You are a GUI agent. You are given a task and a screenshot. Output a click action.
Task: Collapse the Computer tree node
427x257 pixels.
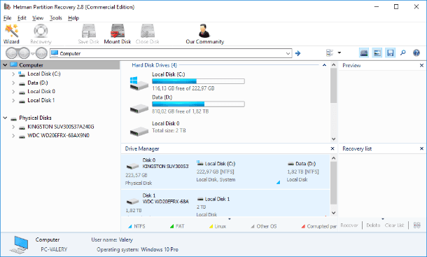click(5, 65)
